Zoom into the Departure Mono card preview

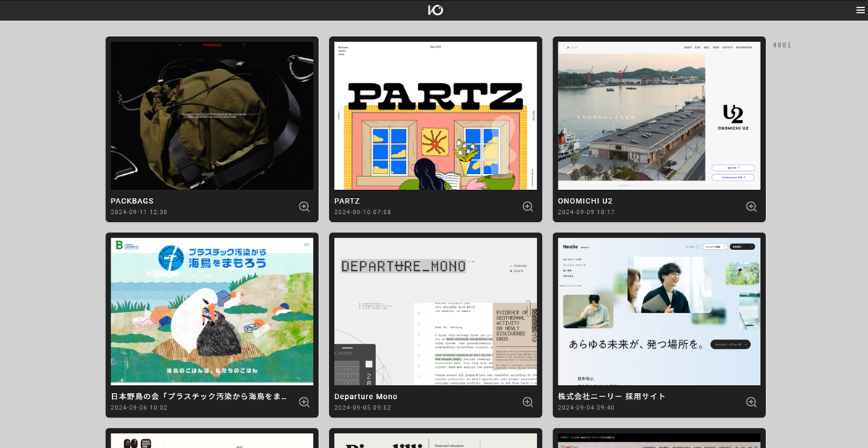point(528,402)
